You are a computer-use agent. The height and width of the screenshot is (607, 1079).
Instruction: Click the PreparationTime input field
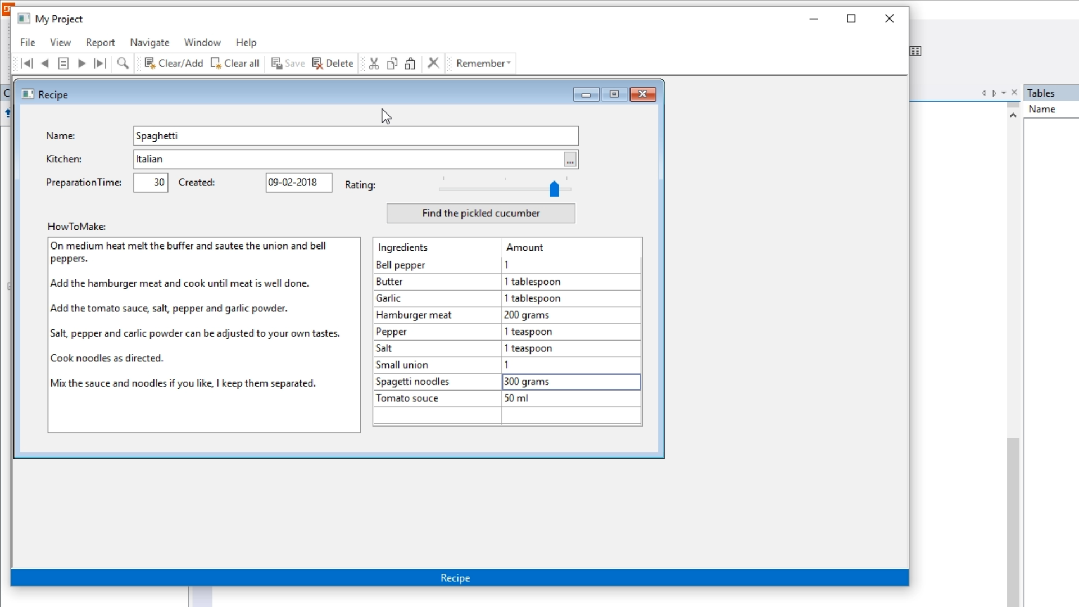151,183
